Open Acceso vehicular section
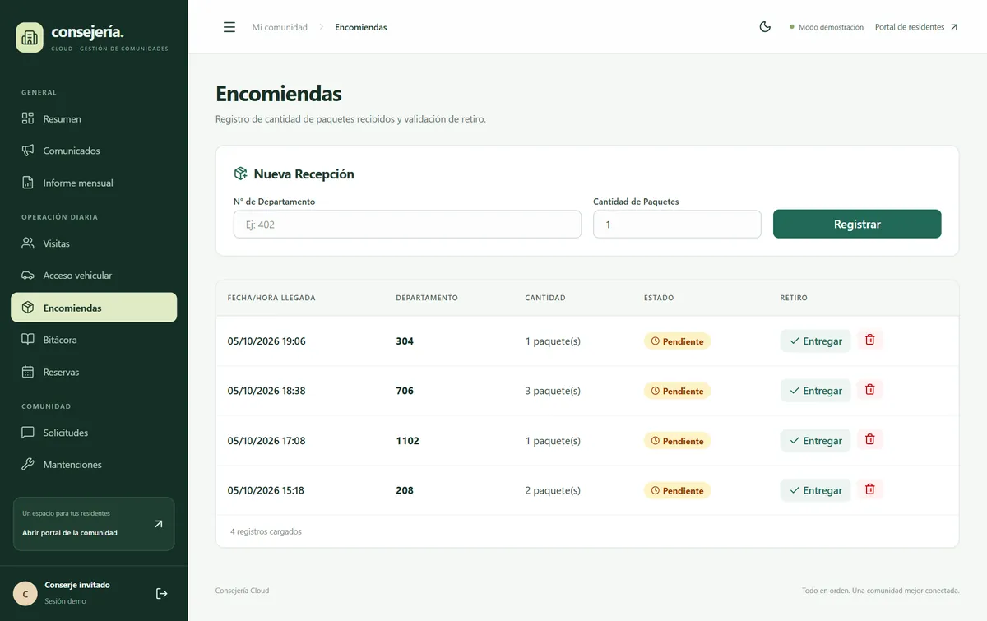Image resolution: width=987 pixels, height=621 pixels. coord(94,276)
